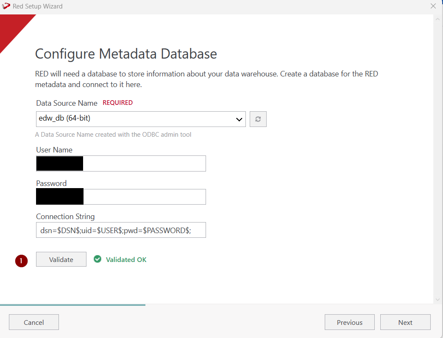Viewport: 443px width, 338px height.
Task: Click the scrollbar down arrow
Action: [438, 299]
